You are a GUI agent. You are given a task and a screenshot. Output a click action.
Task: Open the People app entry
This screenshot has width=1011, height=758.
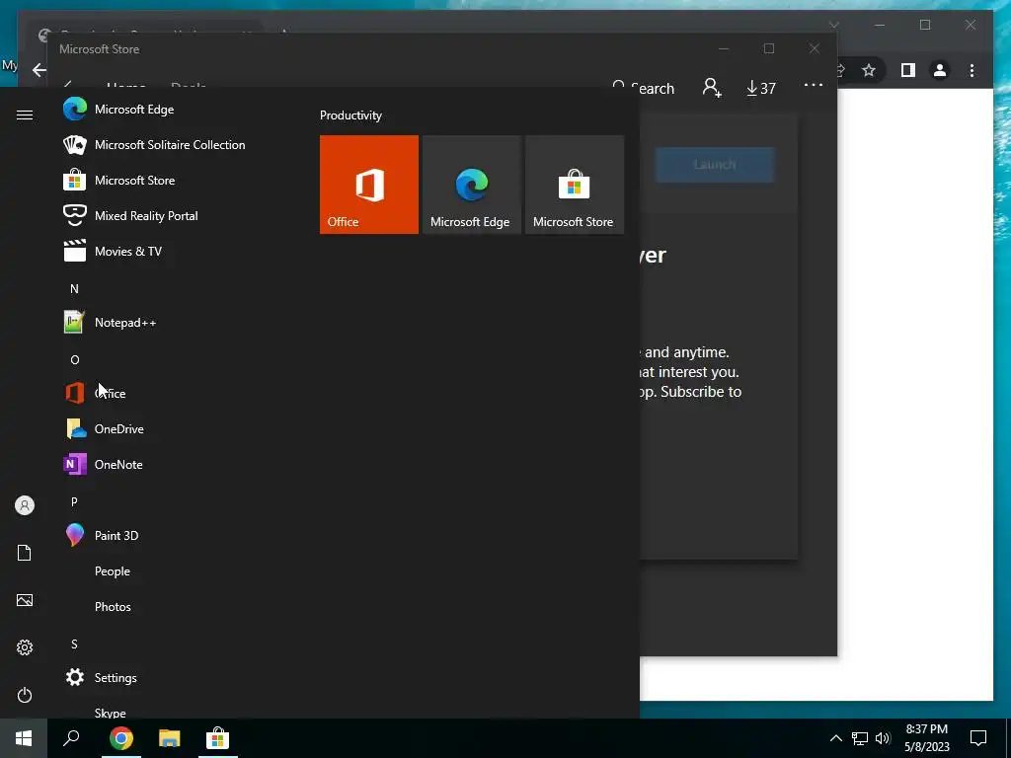coord(113,571)
